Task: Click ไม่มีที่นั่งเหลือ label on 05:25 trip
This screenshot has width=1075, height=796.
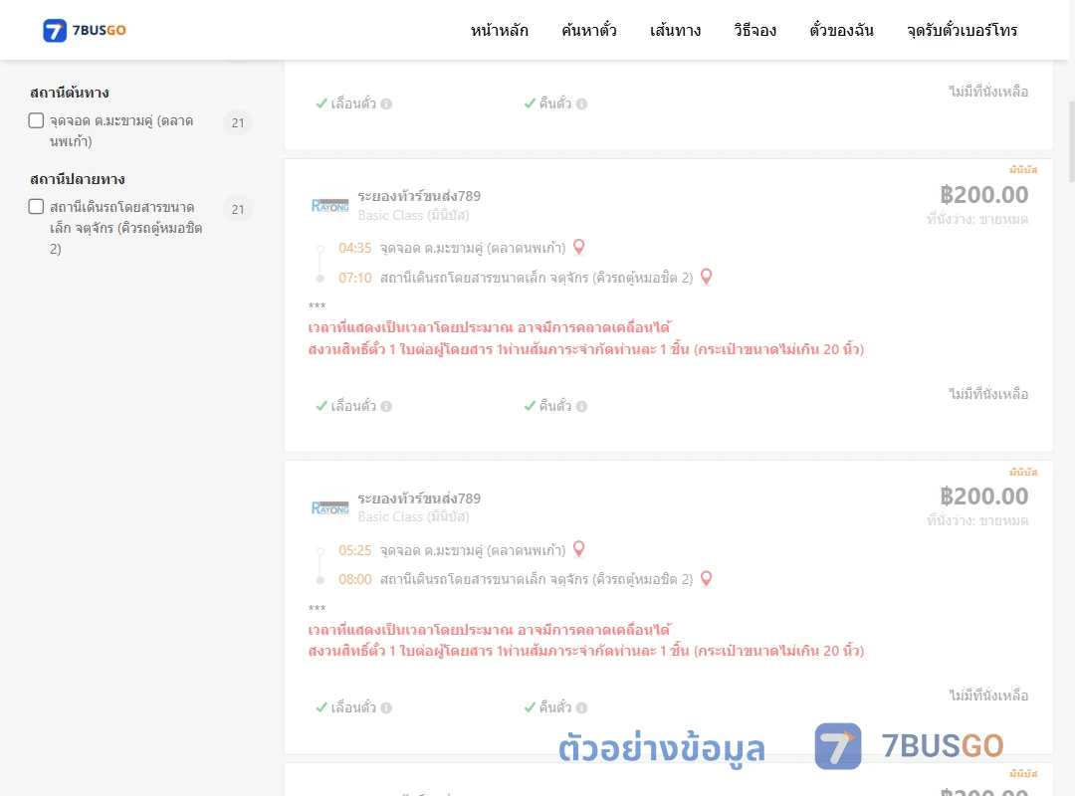Action: 988,696
